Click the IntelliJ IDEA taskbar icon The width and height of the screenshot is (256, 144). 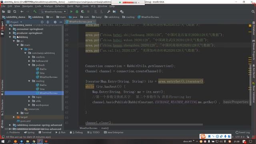[40, 141]
